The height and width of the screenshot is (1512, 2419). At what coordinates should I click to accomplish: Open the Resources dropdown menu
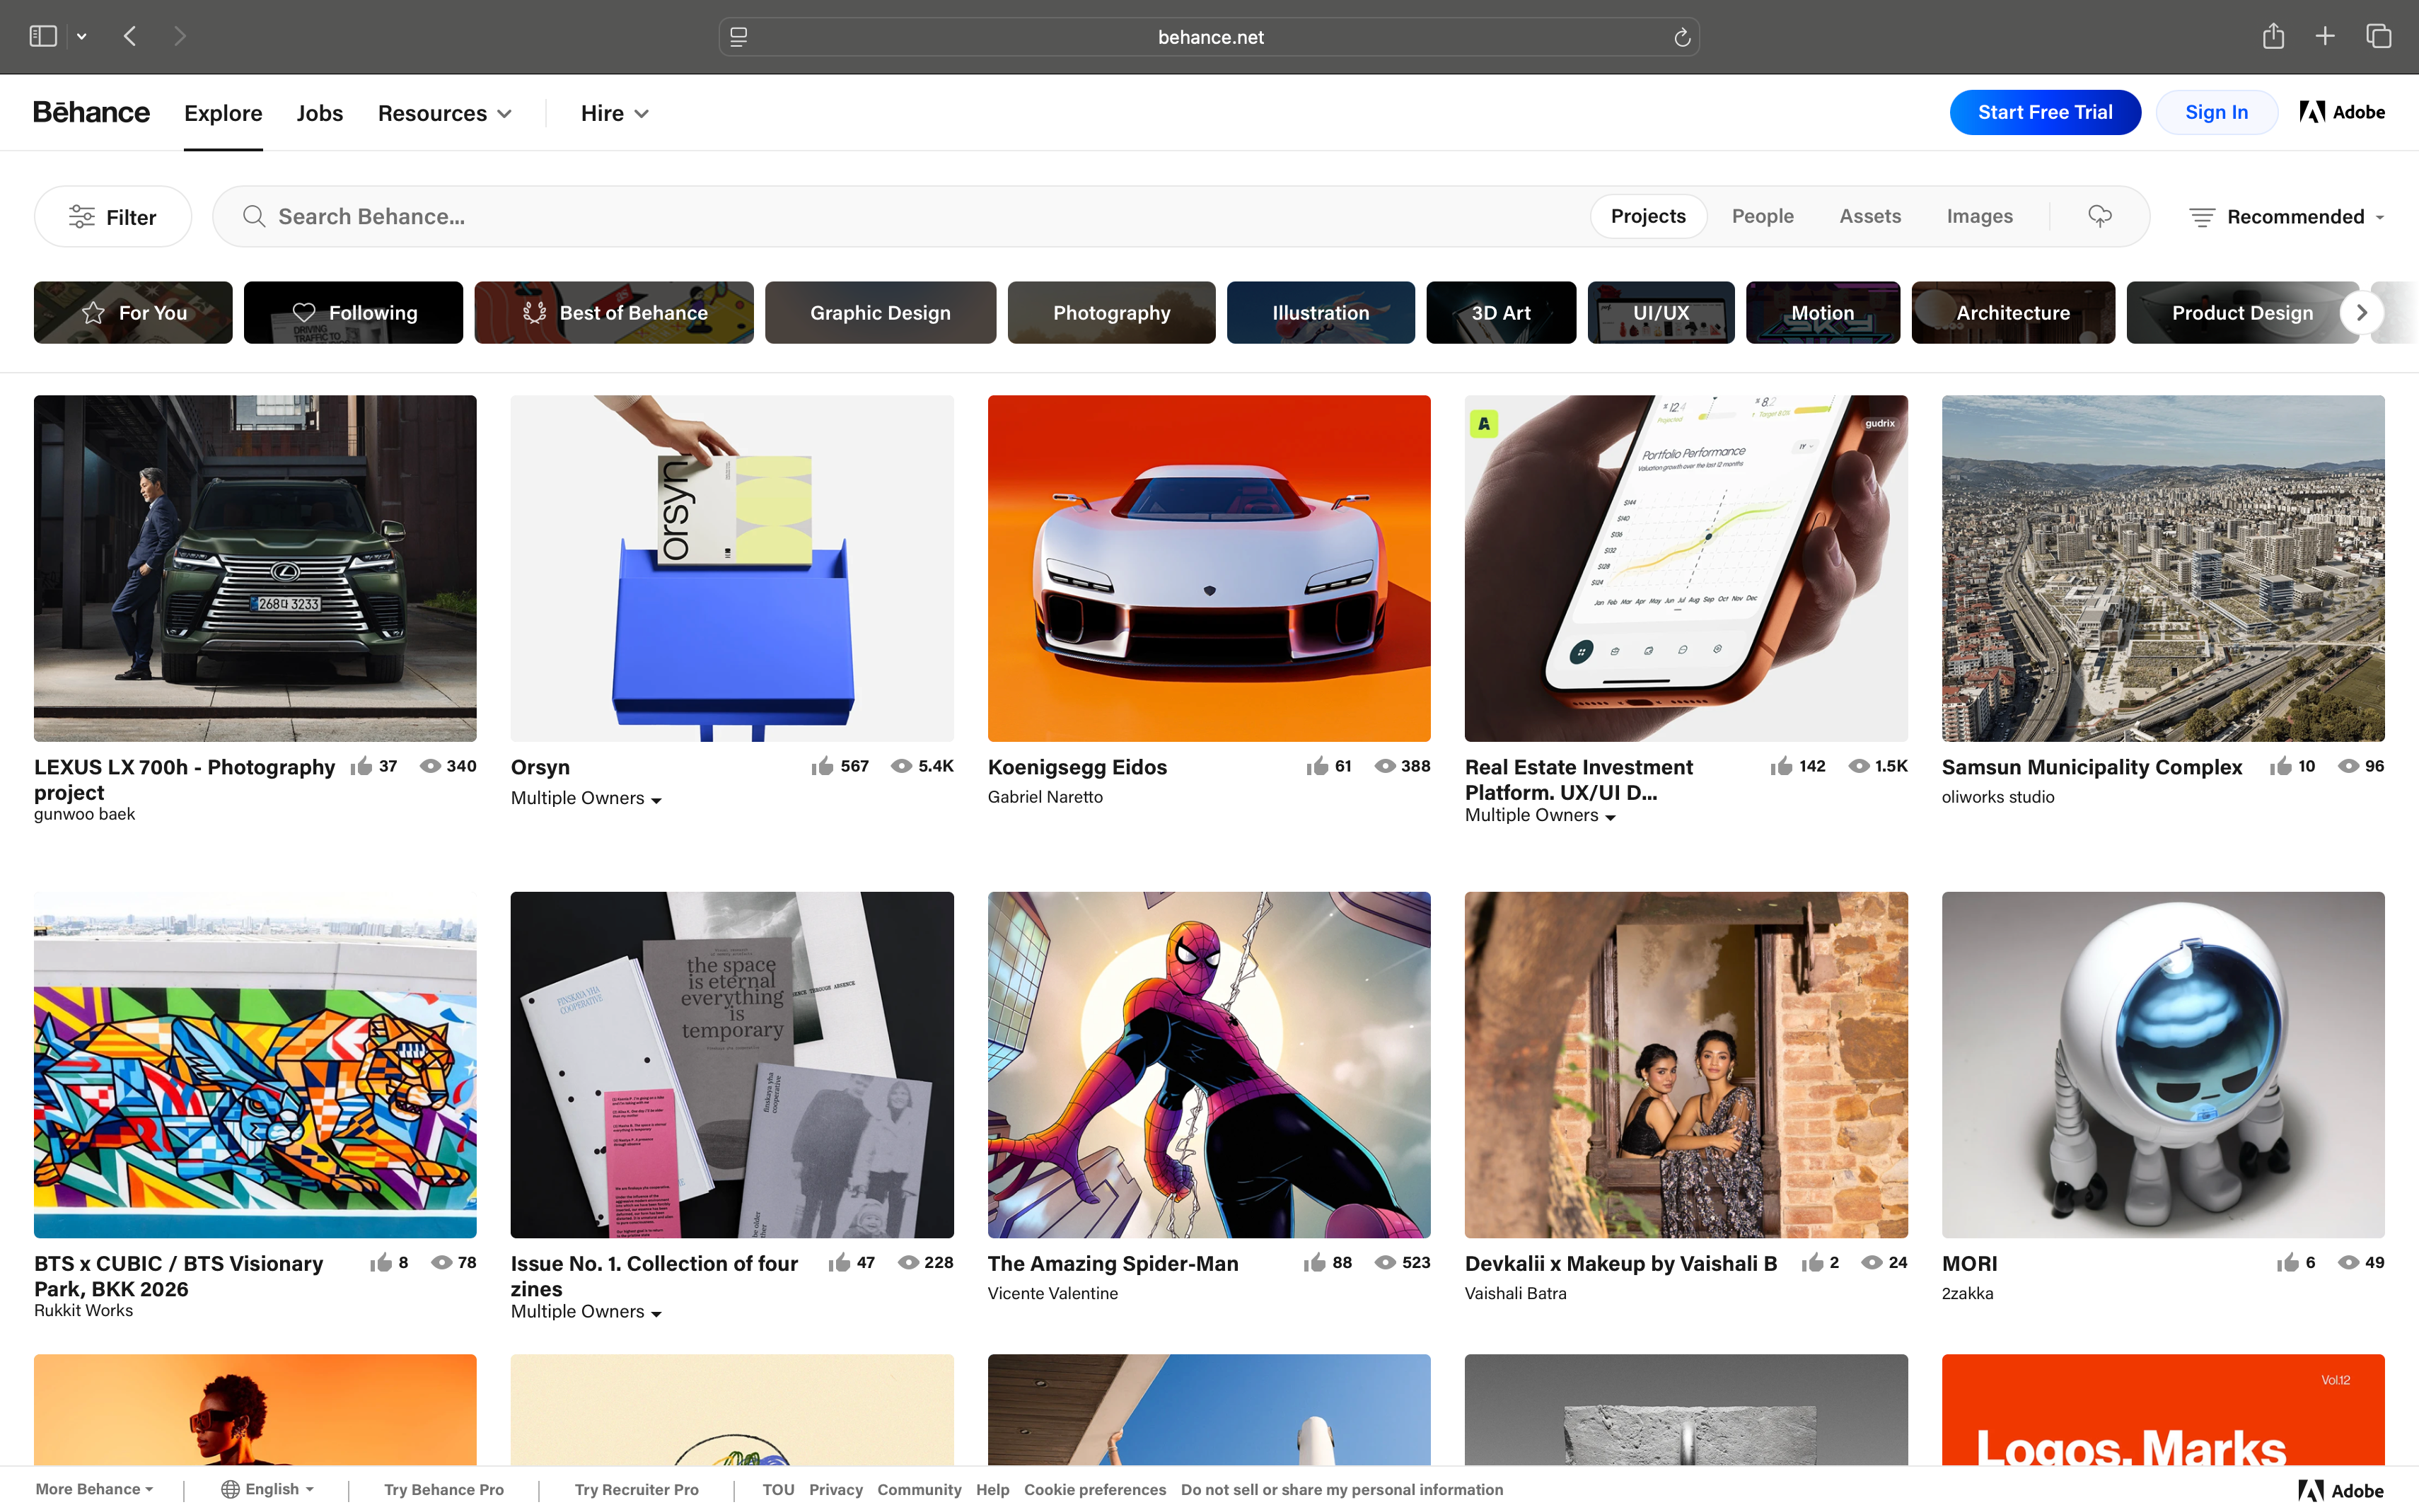coord(445,113)
